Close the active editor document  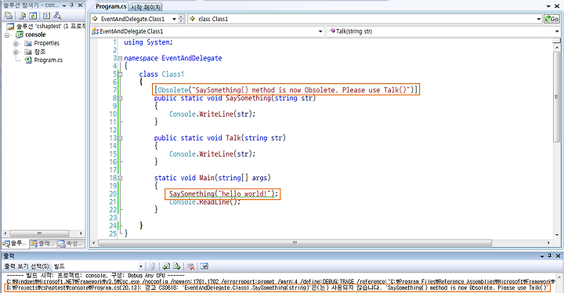pyautogui.click(x=557, y=6)
